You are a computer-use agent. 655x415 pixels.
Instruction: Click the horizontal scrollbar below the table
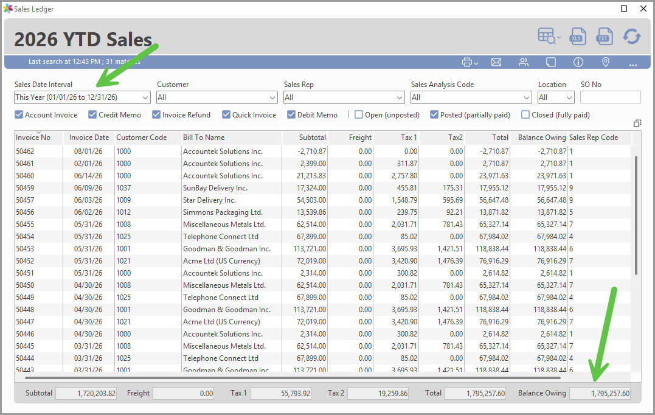[x=293, y=378]
